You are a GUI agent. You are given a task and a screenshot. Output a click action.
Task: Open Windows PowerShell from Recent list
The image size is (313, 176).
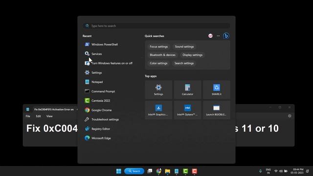point(101,44)
